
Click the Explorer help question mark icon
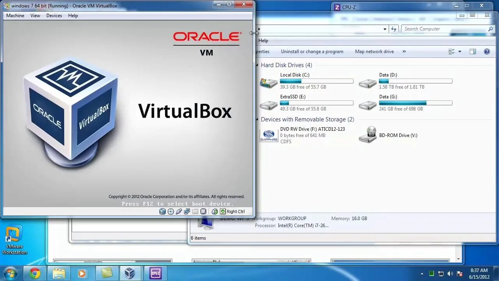click(487, 52)
